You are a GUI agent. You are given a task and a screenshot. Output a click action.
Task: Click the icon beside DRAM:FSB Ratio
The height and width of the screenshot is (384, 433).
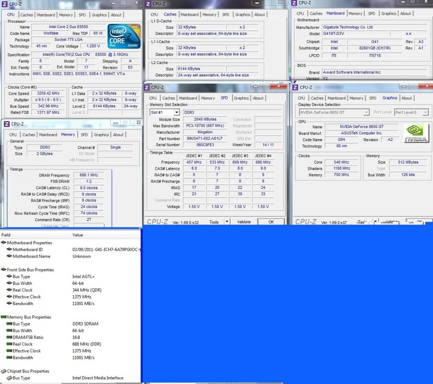tap(9, 338)
